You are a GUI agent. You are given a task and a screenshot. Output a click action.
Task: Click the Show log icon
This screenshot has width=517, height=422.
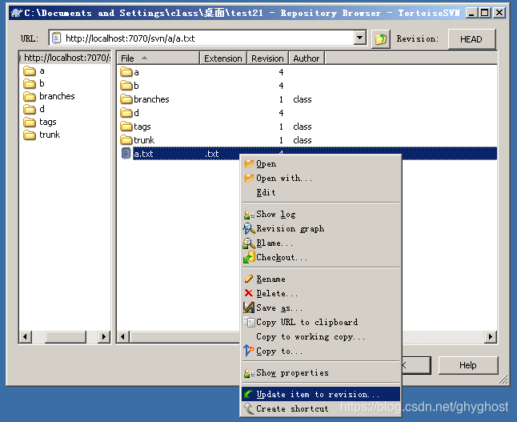pyautogui.click(x=249, y=215)
